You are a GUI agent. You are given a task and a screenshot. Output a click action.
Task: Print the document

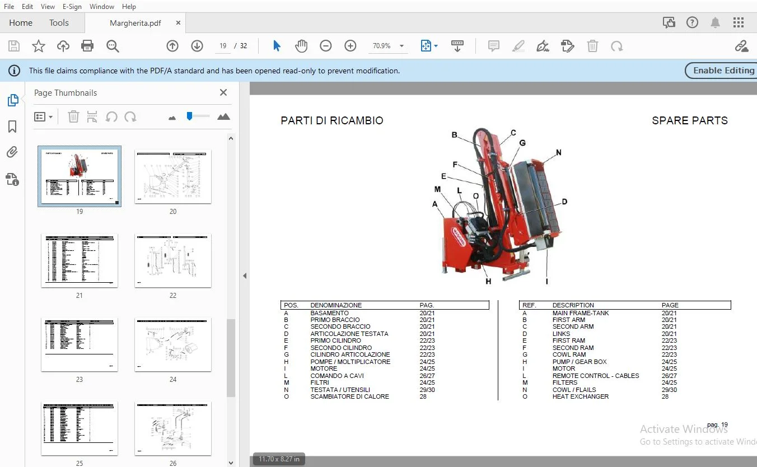click(x=87, y=46)
